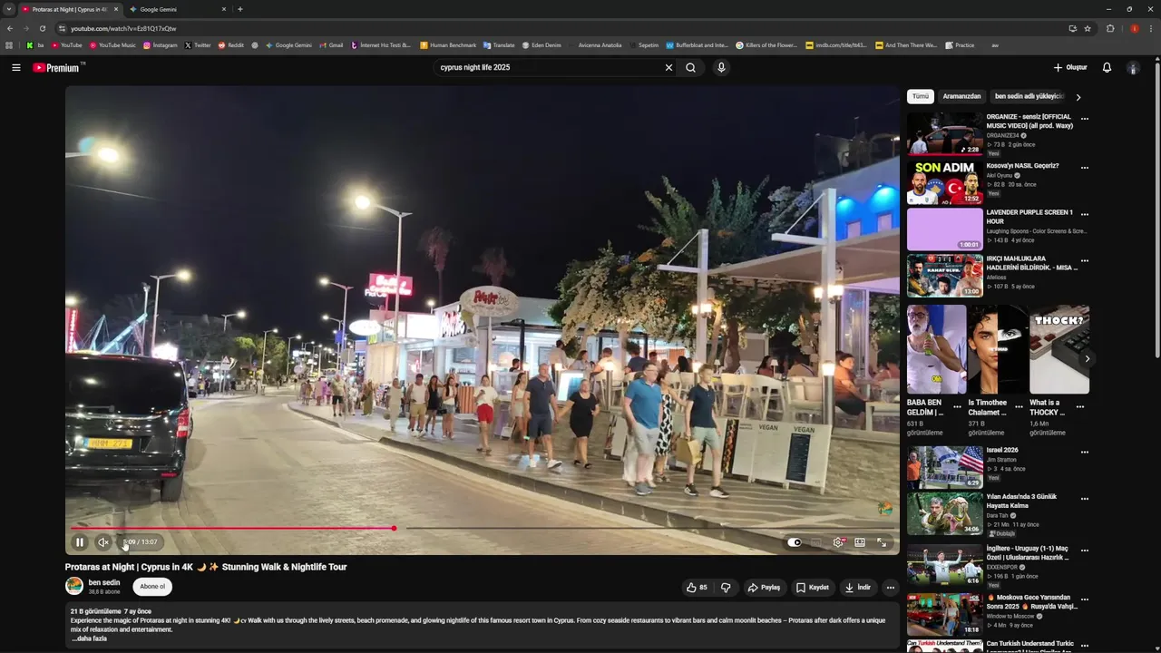Open the Gmail bookmark
Screen dimensions: 1161x653
pos(331,44)
